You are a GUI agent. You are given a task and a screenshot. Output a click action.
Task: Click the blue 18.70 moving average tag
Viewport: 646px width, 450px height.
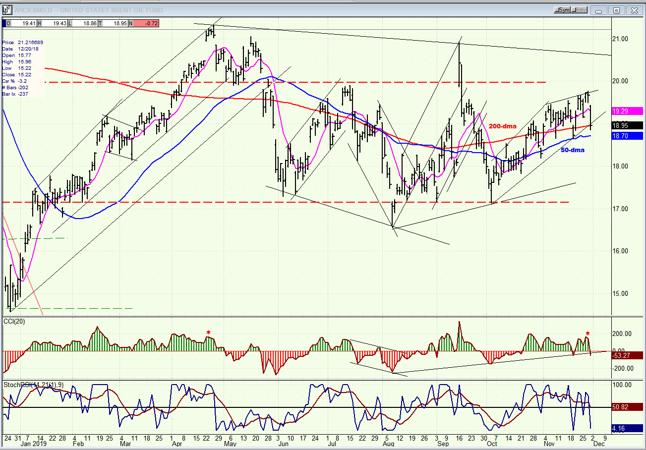point(628,136)
